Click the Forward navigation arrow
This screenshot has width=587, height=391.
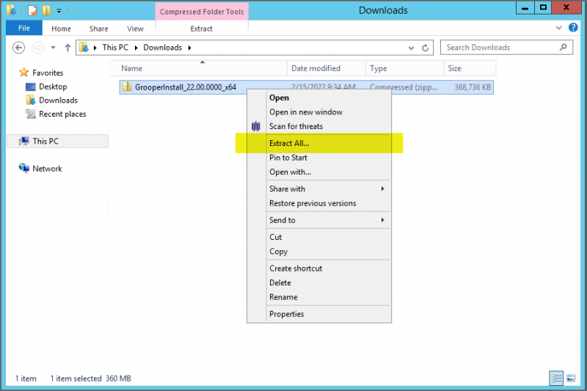38,48
